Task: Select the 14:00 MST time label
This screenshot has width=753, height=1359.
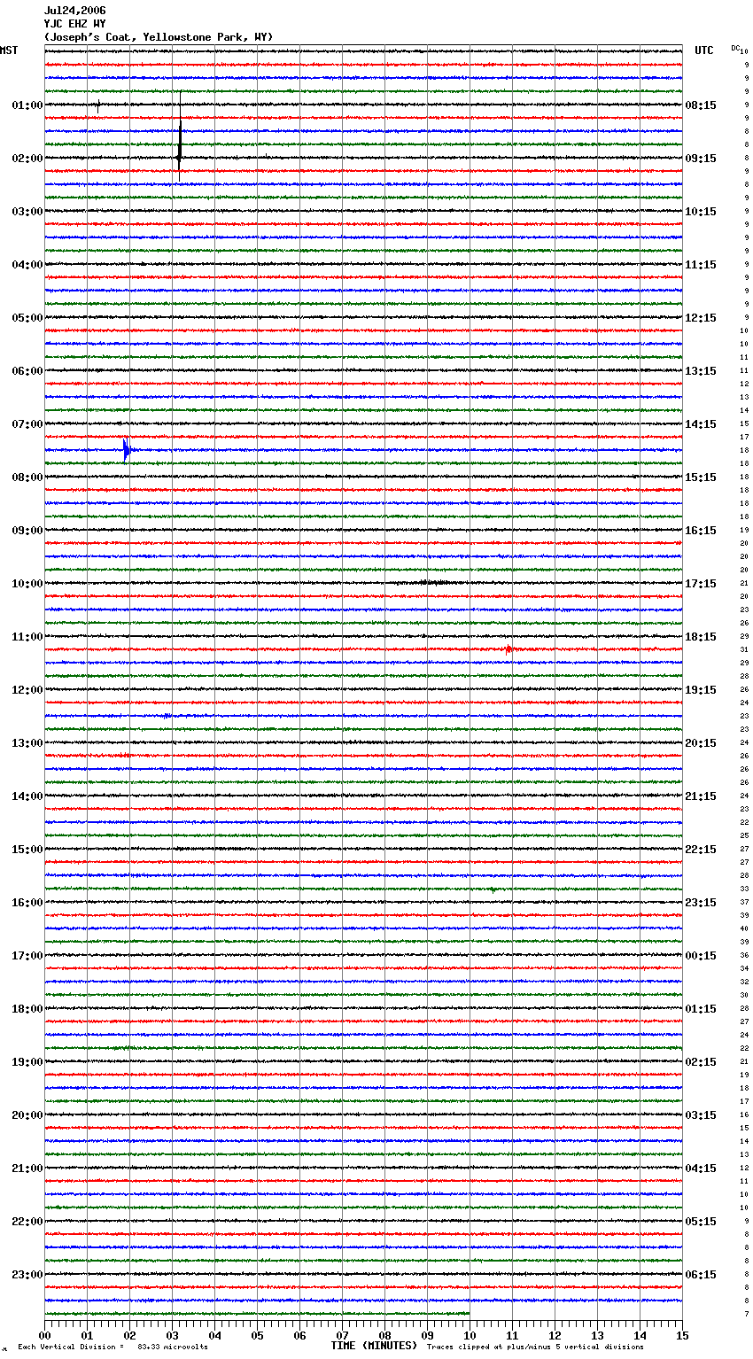Action: coord(27,796)
